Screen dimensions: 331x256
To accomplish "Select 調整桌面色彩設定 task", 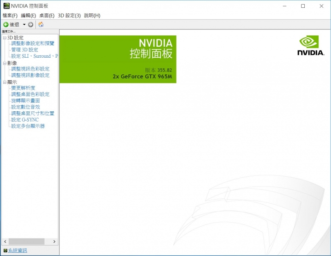I will coord(30,94).
